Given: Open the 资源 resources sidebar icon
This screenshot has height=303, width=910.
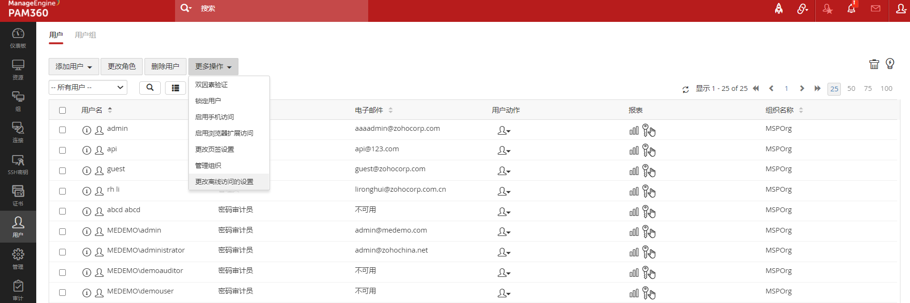Looking at the screenshot, I should click(x=18, y=69).
